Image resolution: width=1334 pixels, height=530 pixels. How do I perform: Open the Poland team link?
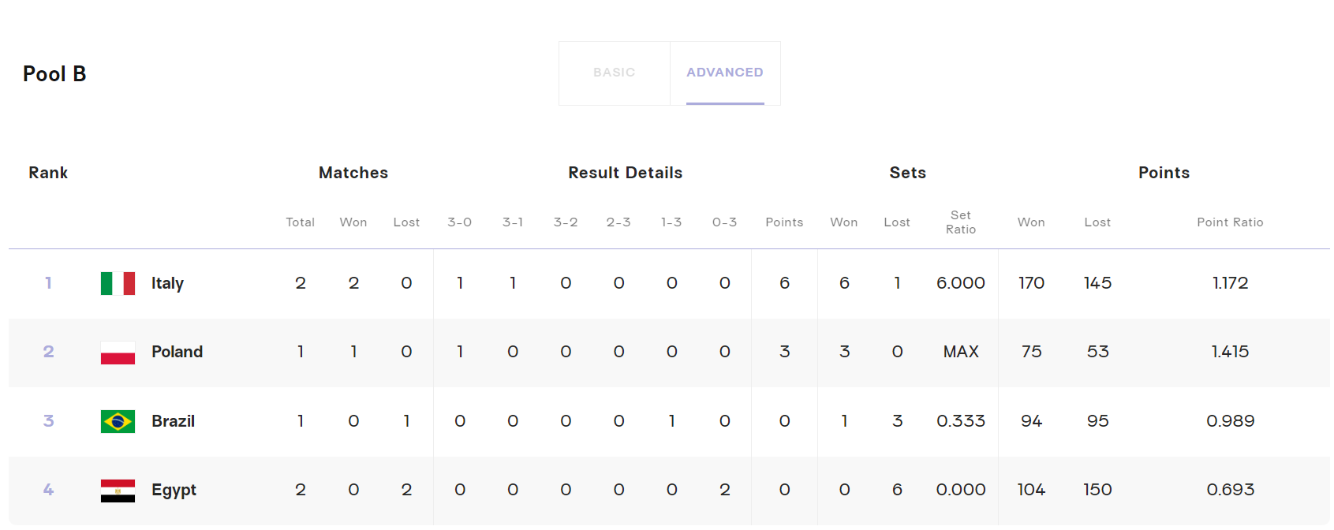click(177, 352)
